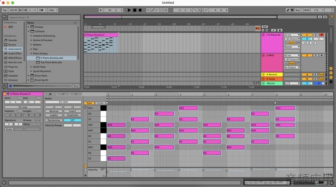Click the Capture MIDI icon
The image size is (336, 187).
click(161, 10)
